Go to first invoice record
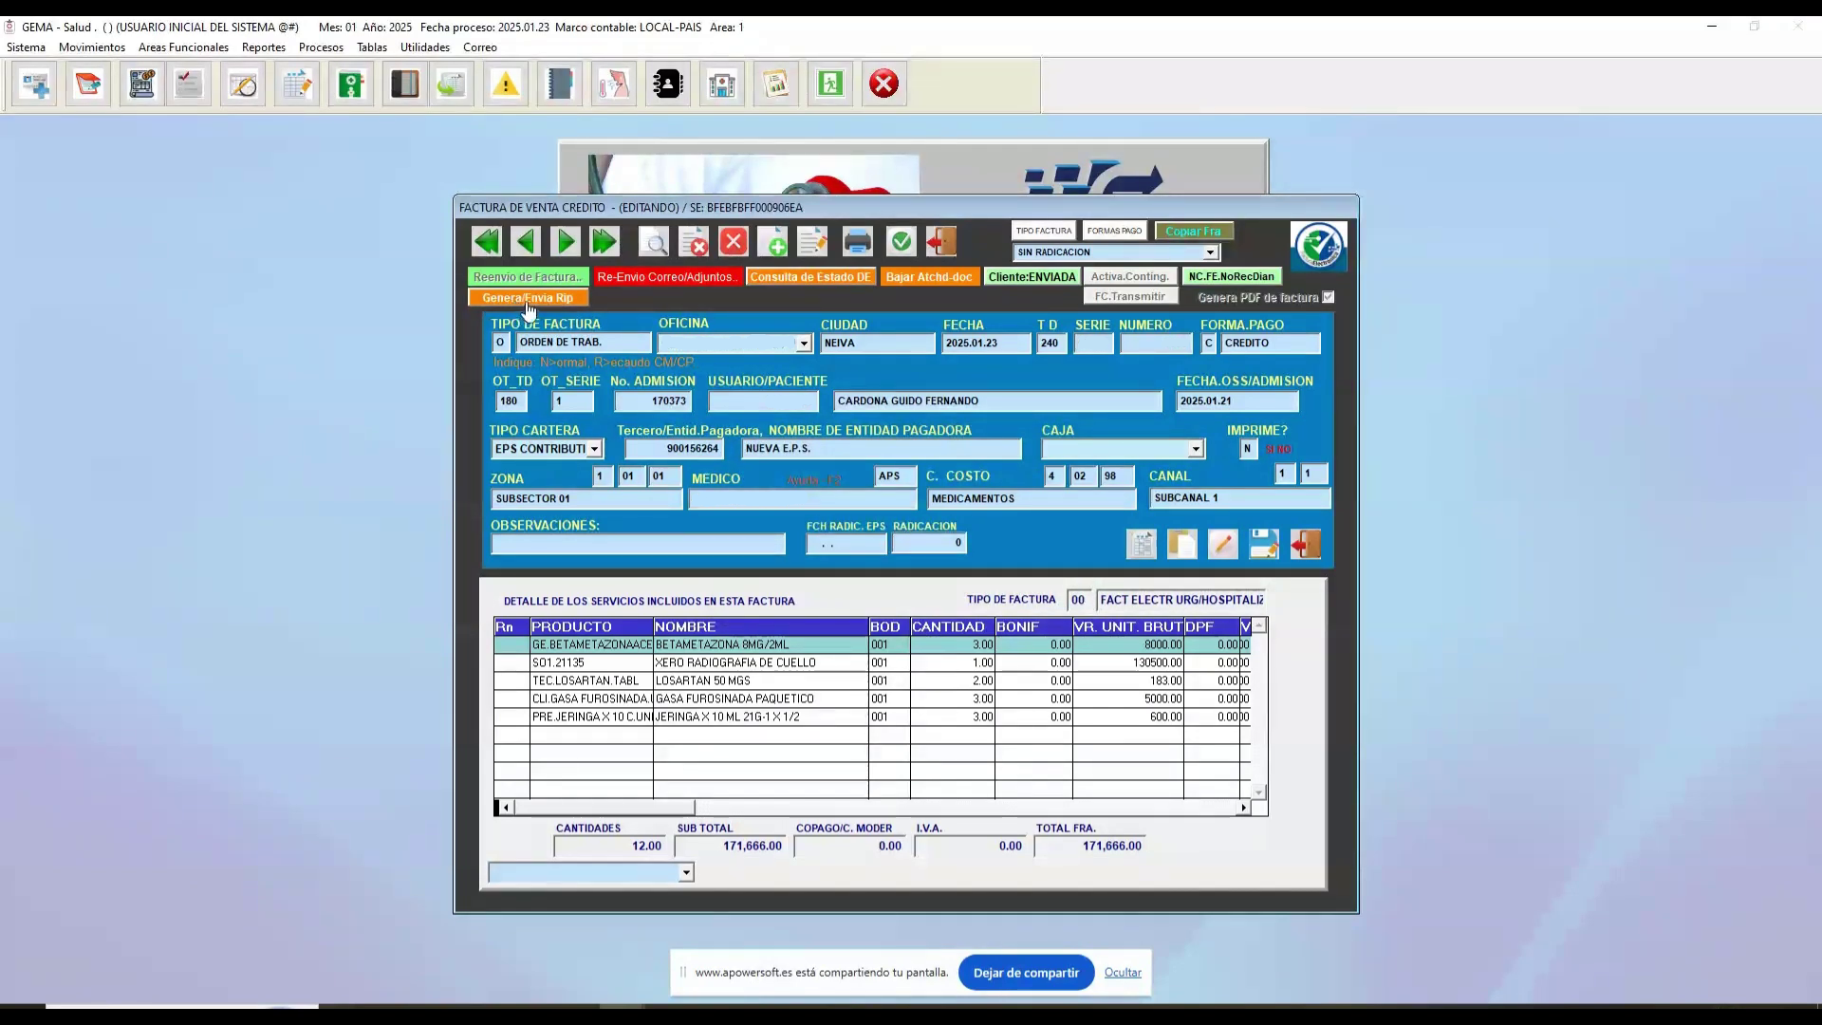This screenshot has width=1822, height=1025. click(487, 242)
